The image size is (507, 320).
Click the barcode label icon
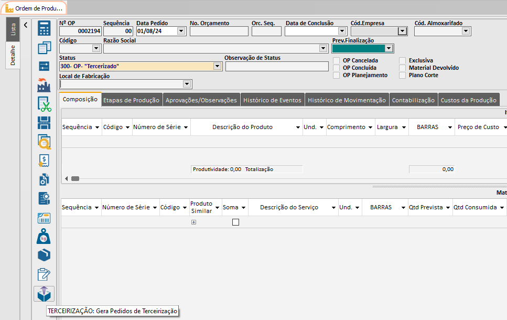click(44, 218)
